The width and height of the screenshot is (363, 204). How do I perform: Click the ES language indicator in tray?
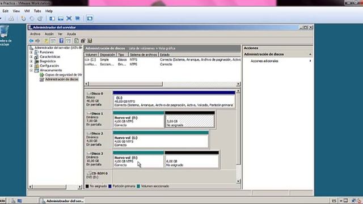point(334,201)
